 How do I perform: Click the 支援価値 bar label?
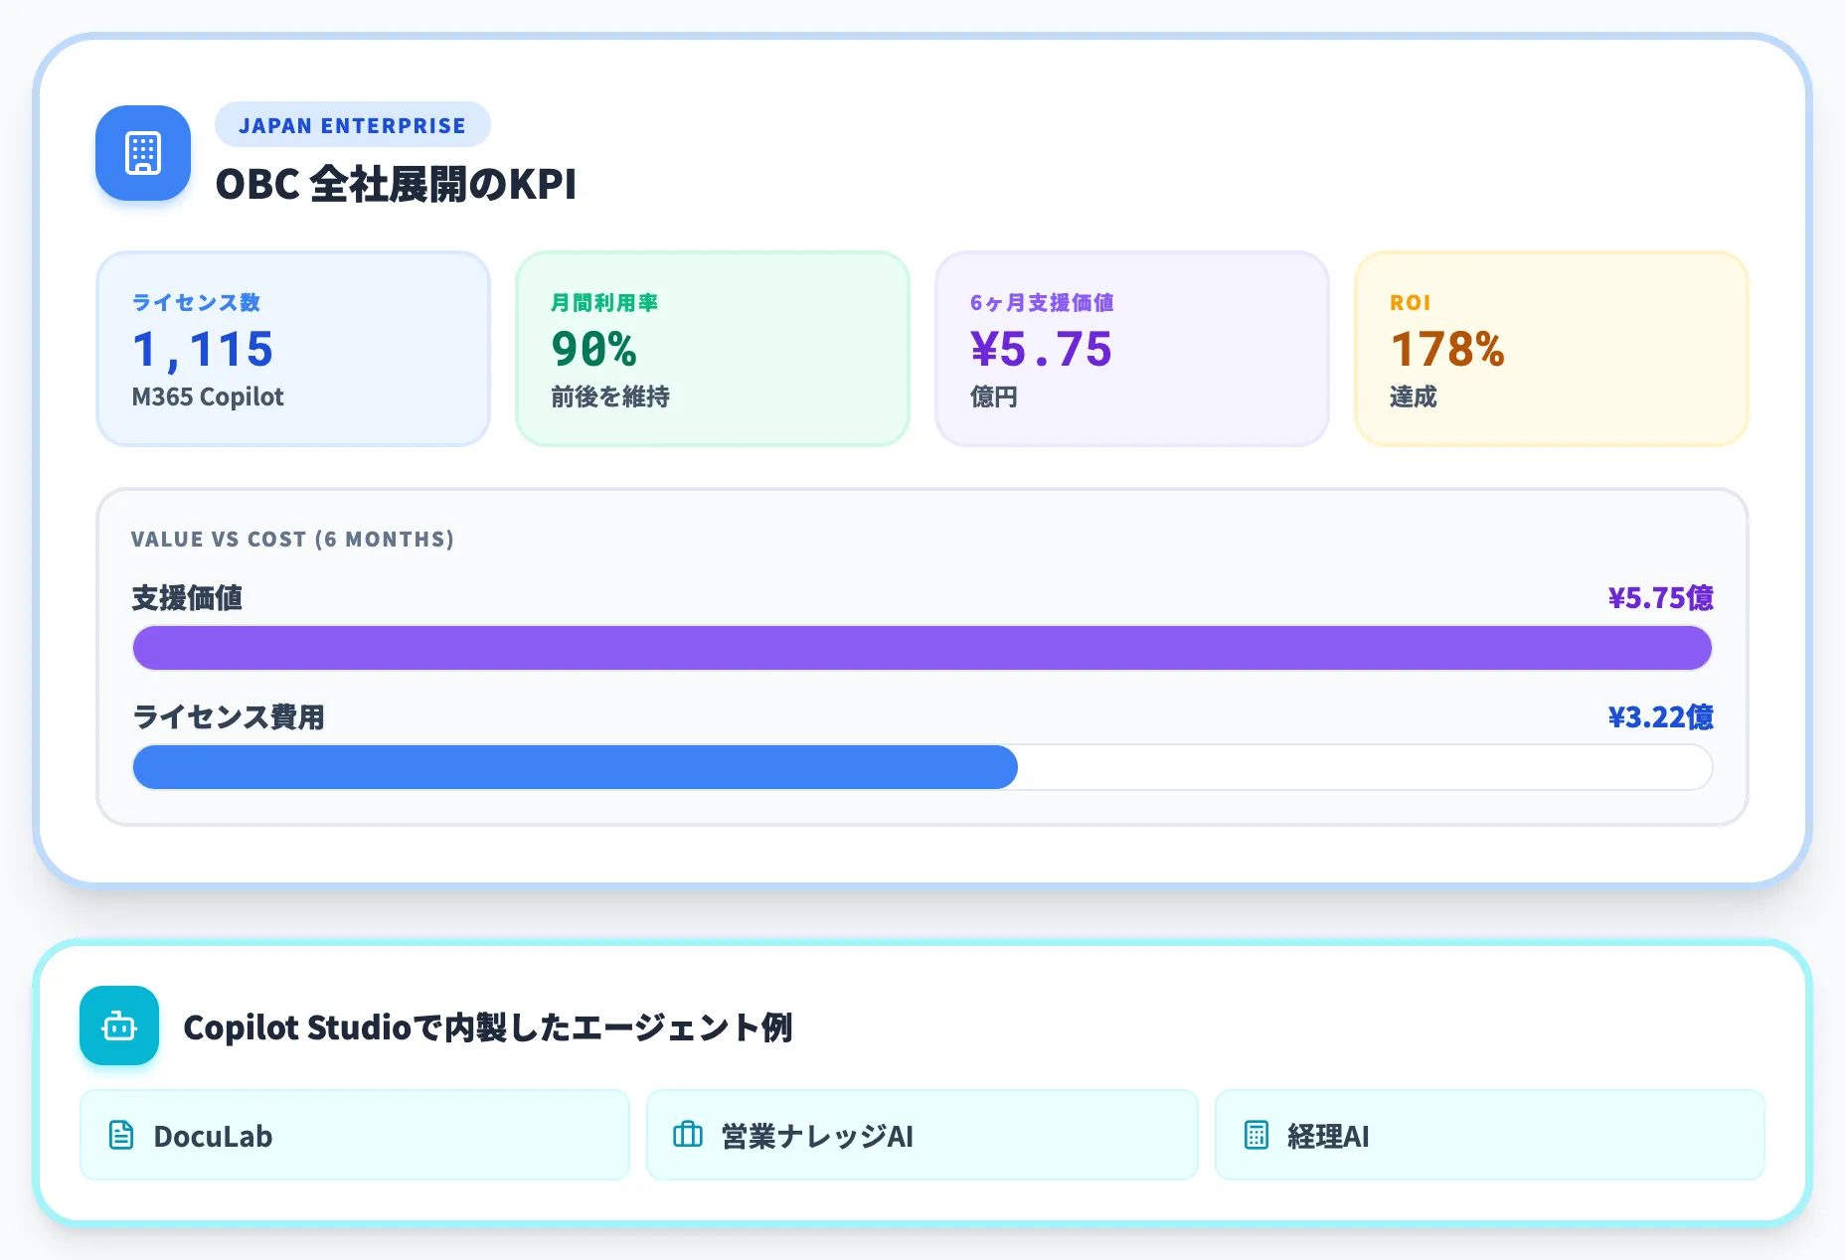tap(187, 598)
